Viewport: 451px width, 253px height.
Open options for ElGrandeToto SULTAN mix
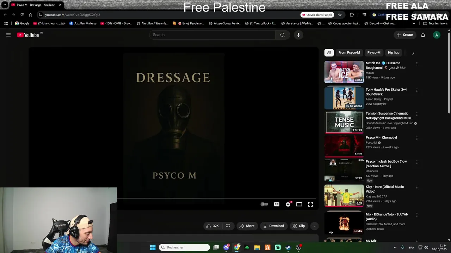[x=417, y=215]
